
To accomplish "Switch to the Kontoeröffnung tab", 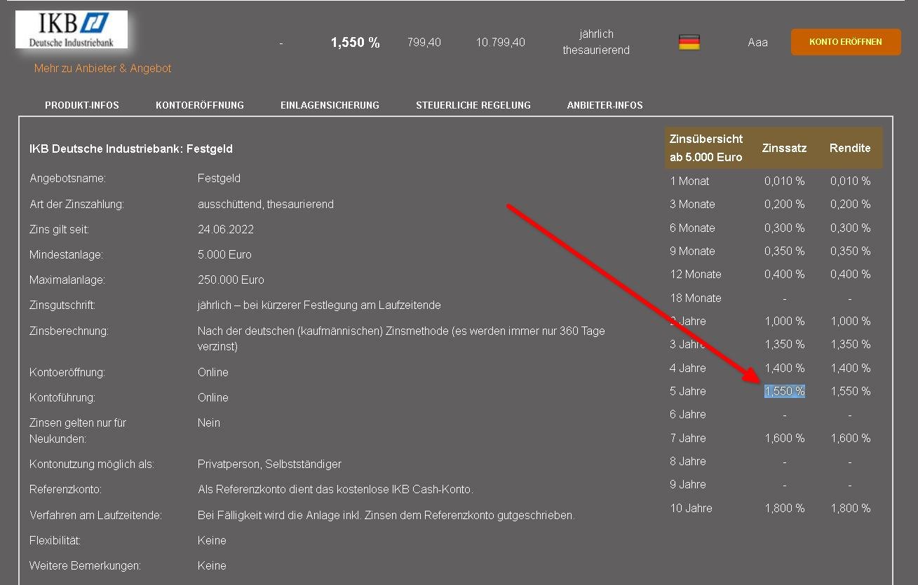I will [x=200, y=105].
